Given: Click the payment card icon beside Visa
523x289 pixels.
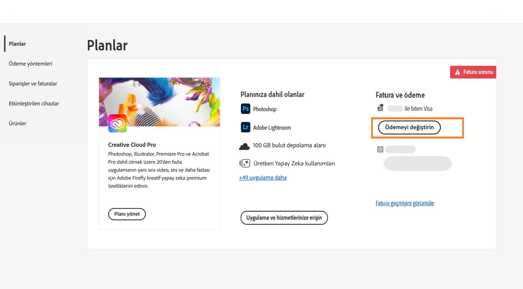Looking at the screenshot, I should [x=380, y=108].
